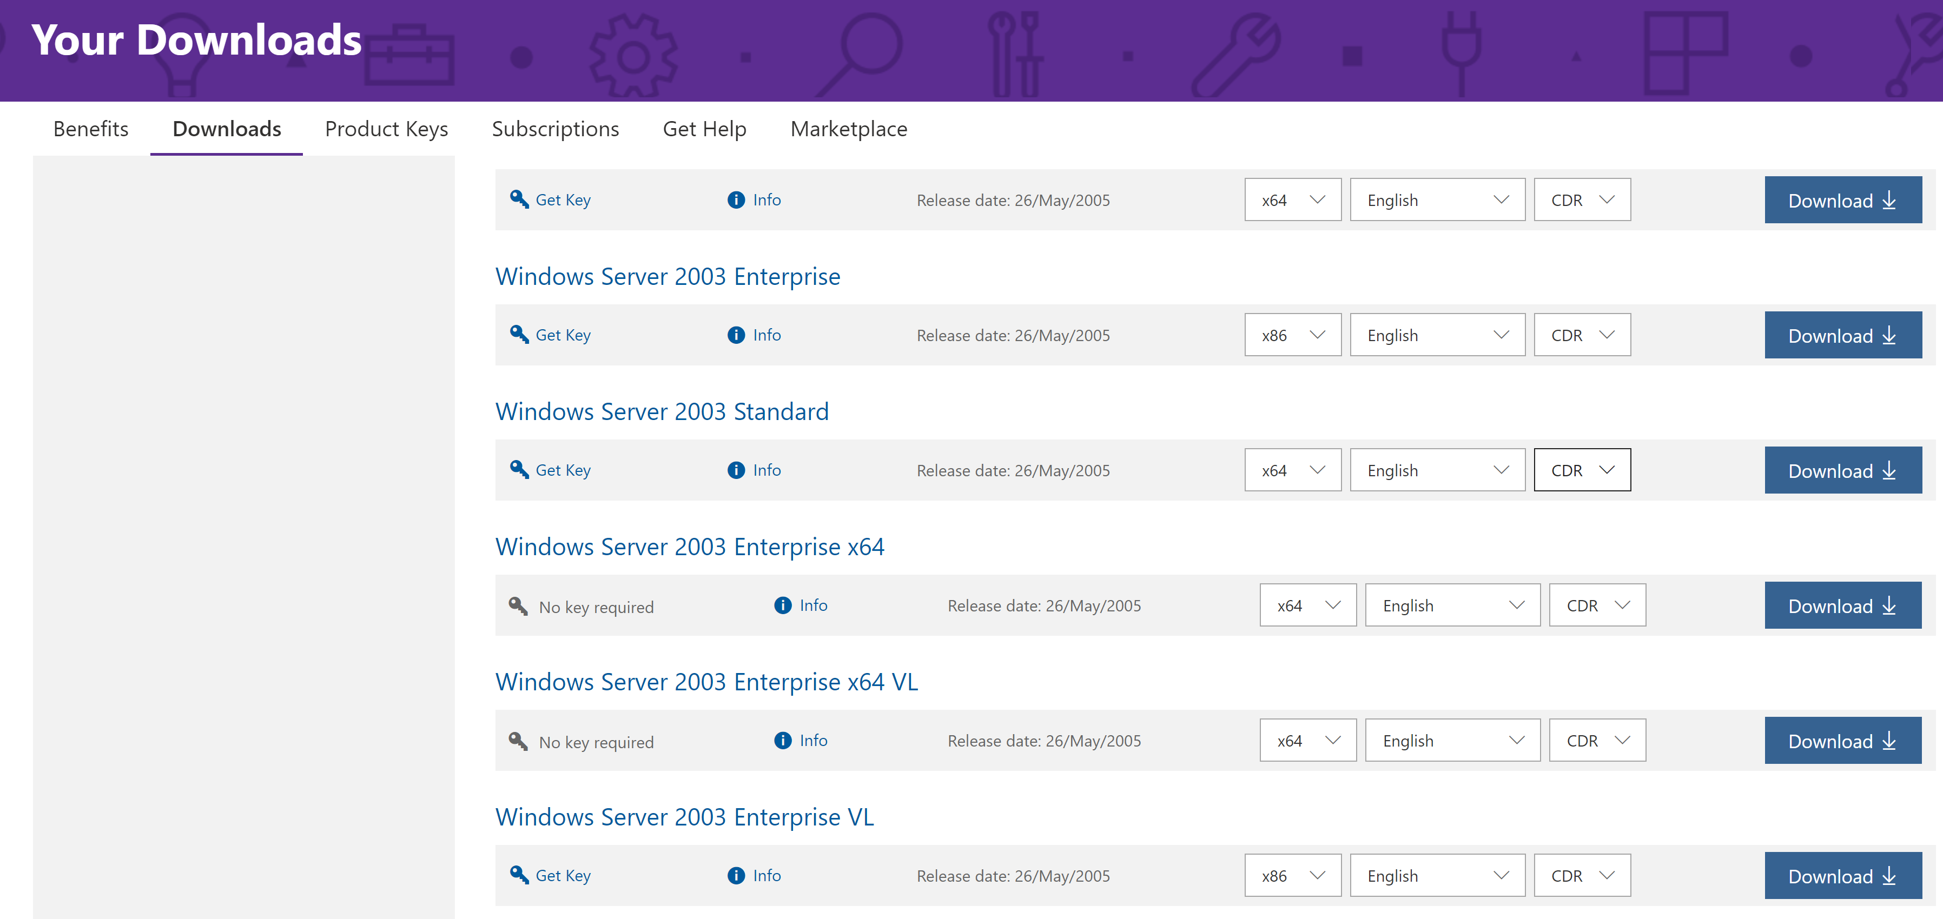Click the key icon for Windows Server 2003 Enterprise

[519, 334]
